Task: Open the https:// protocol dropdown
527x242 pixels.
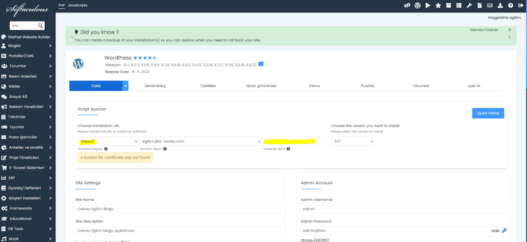Action: click(108, 141)
